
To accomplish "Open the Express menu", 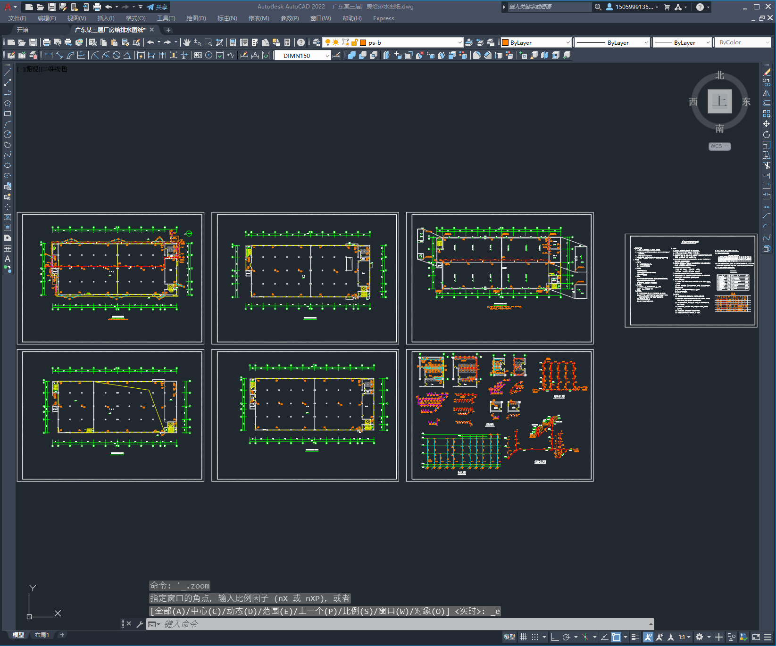I will (x=384, y=18).
